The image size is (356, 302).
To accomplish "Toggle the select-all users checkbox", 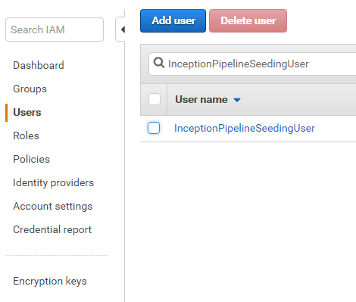I will click(x=155, y=99).
